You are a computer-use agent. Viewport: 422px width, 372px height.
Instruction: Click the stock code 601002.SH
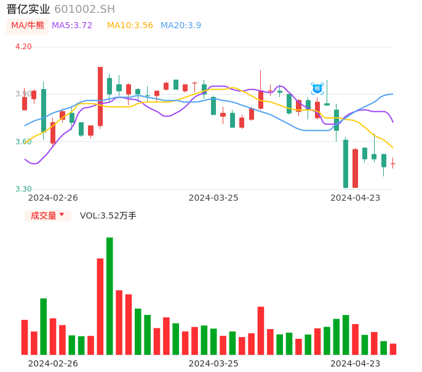[x=84, y=9]
